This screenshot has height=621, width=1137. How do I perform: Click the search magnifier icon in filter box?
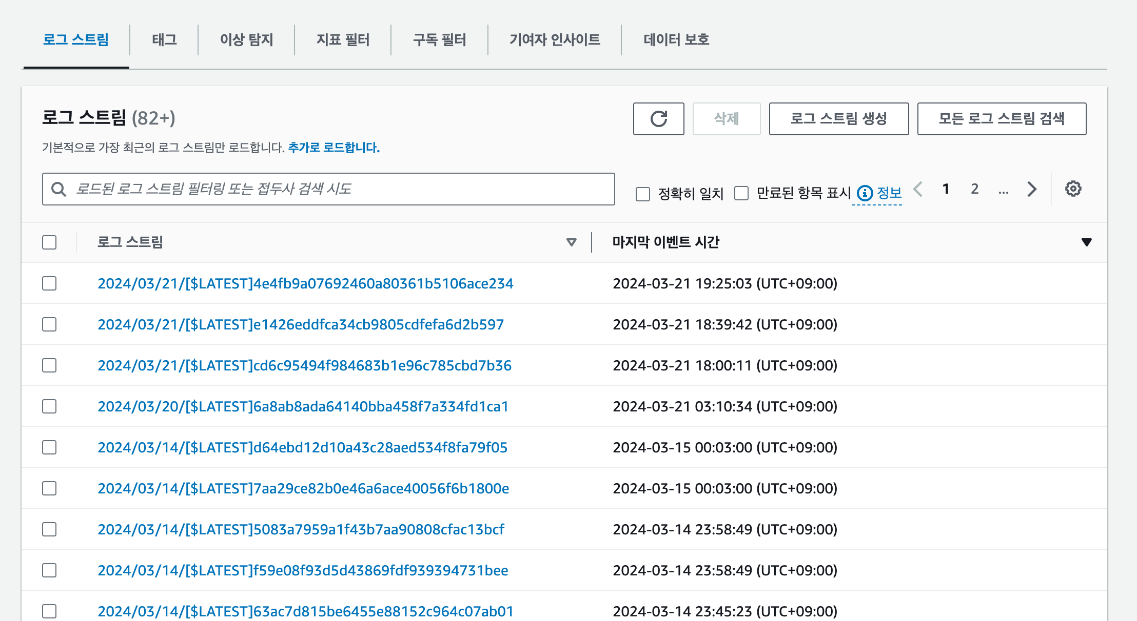click(x=59, y=190)
